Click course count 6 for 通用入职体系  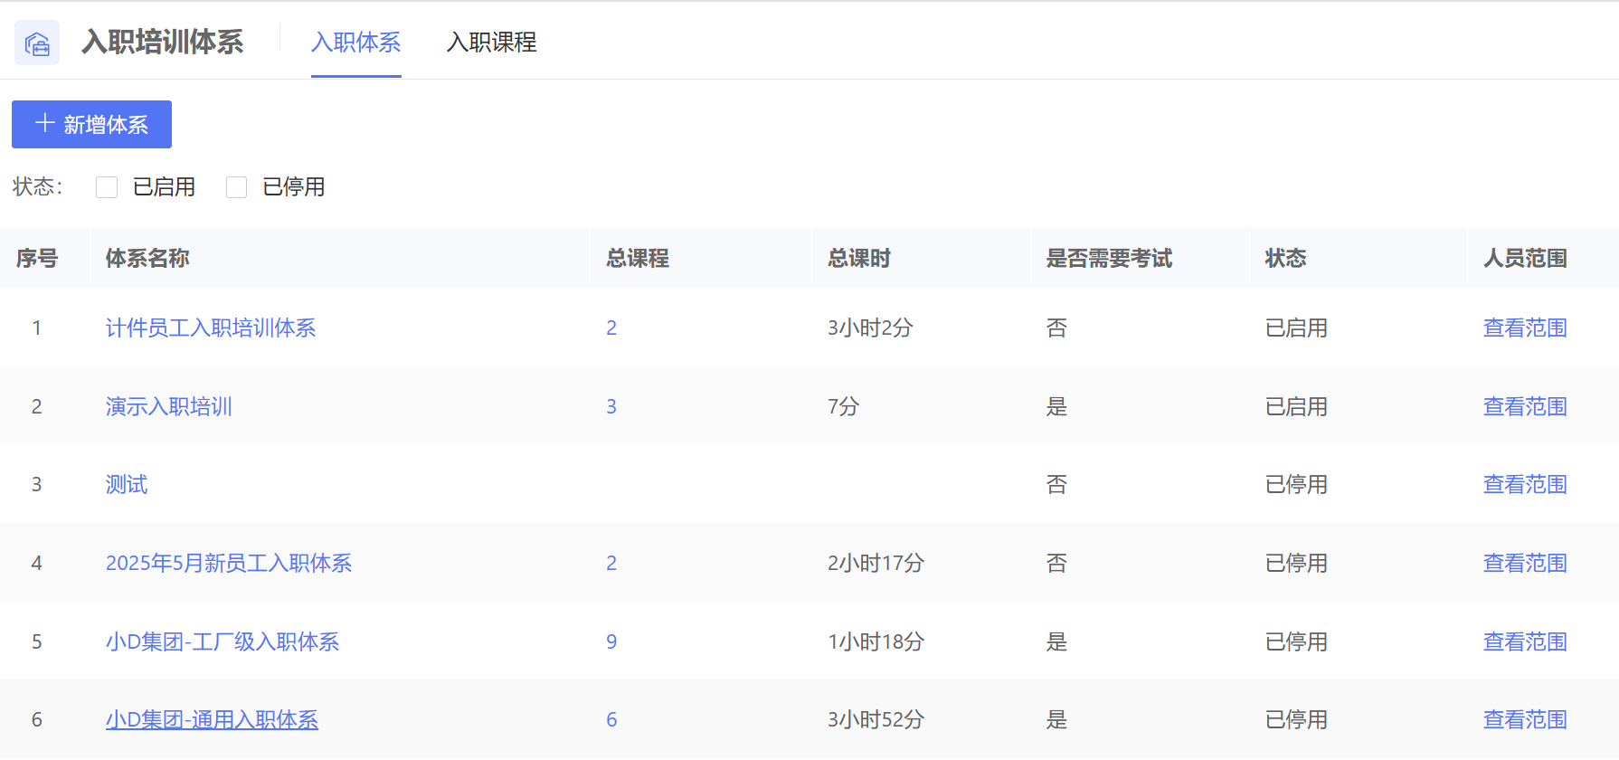click(611, 719)
